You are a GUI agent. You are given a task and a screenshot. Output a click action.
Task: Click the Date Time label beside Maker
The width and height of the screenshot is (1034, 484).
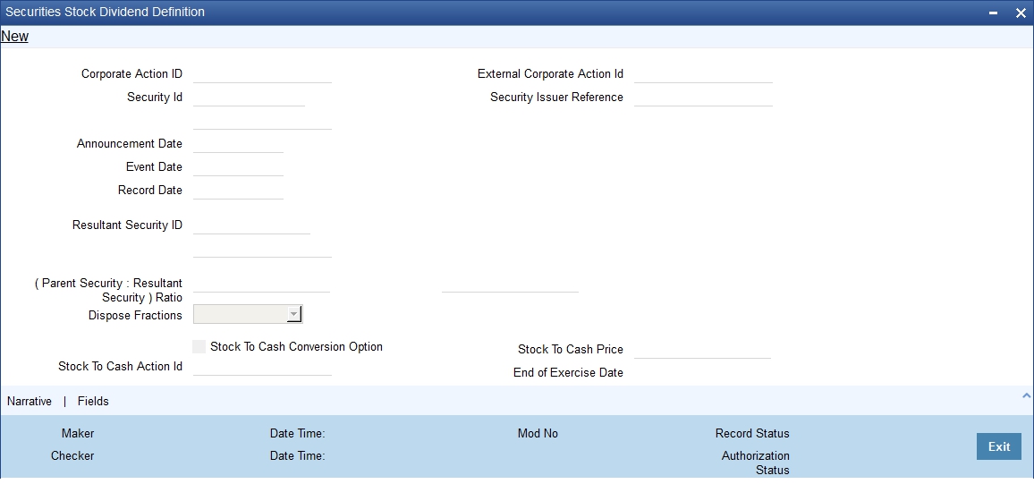tap(297, 433)
